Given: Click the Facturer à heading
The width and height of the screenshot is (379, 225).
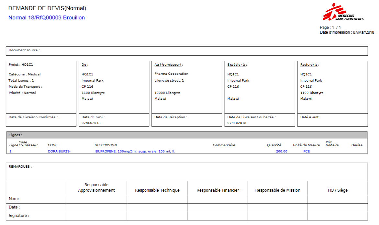Looking at the screenshot, I should click(309, 65).
